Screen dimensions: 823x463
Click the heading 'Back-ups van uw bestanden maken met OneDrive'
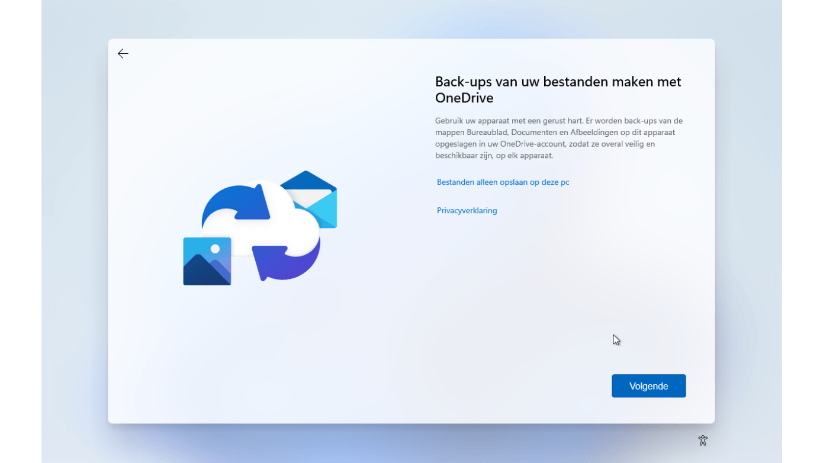click(558, 89)
